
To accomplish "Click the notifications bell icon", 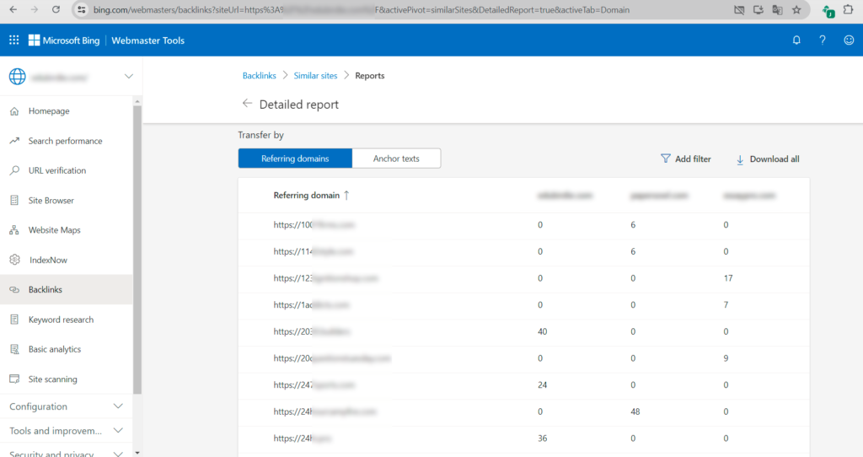I will tap(796, 40).
